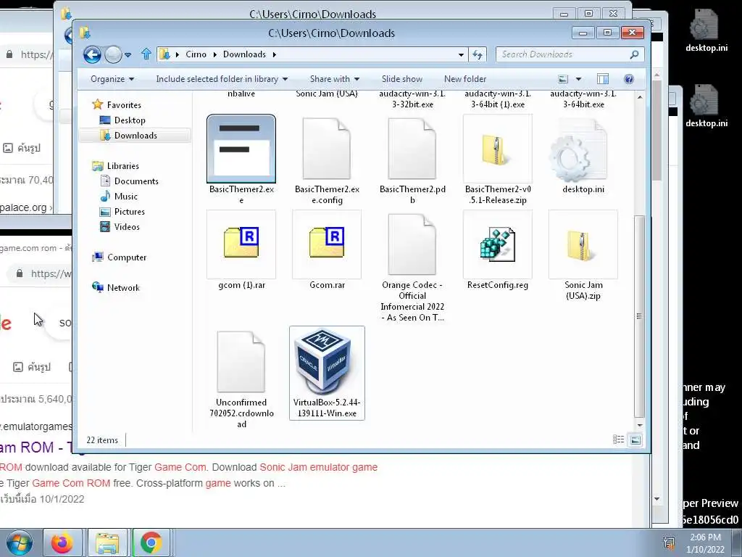Open the Share with menu
742x557 pixels.
(x=335, y=79)
